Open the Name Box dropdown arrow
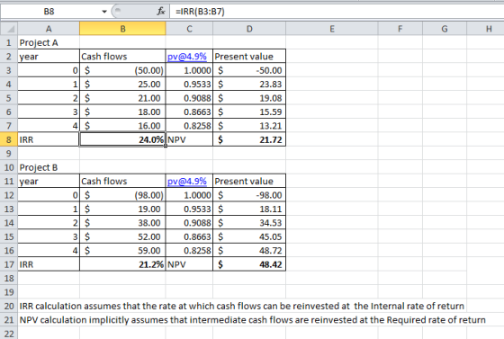This screenshot has width=504, height=339. click(104, 12)
